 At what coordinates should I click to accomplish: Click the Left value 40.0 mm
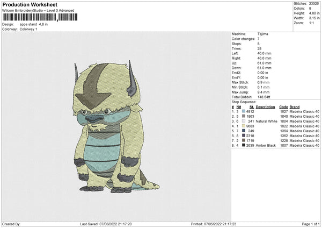[x=264, y=53]
